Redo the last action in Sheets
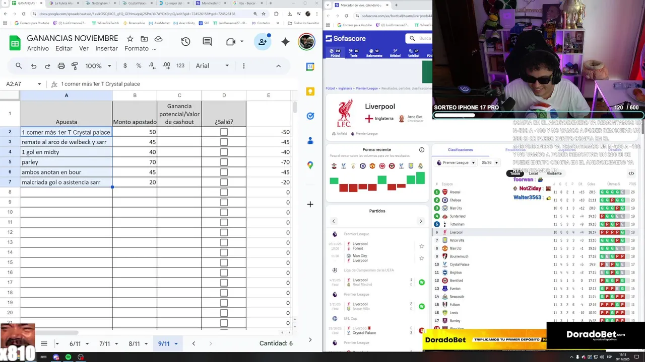 click(47, 66)
